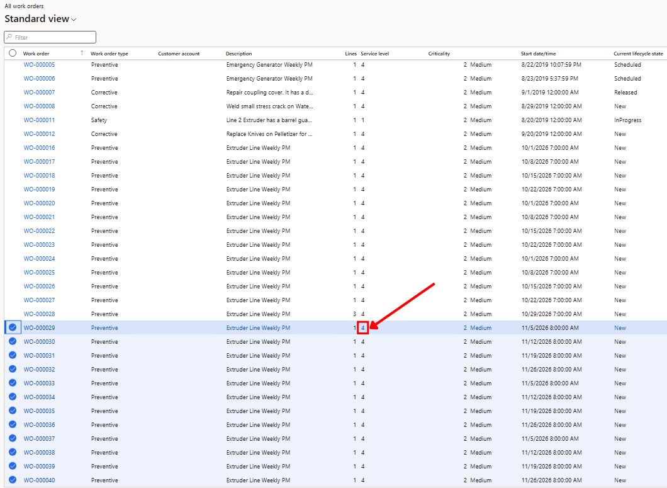Screen dimensions: 667x488
Task: Deselect the WO-000029 row checkmark
Action: point(13,327)
